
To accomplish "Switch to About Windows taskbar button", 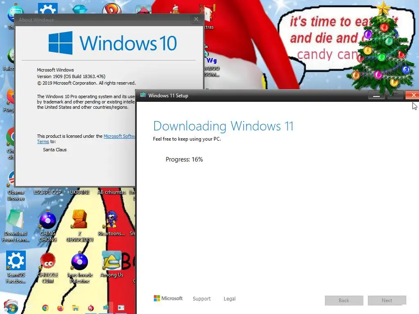I will [x=121, y=308].
